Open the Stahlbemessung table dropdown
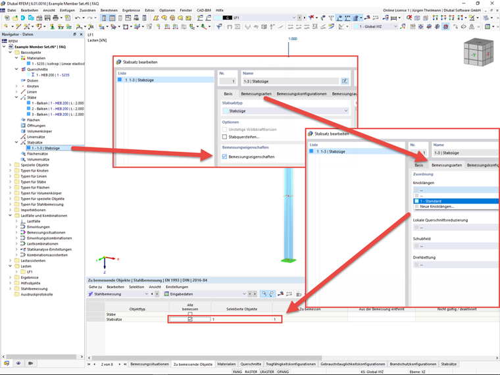The height and width of the screenshot is (375, 500). tap(118, 294)
